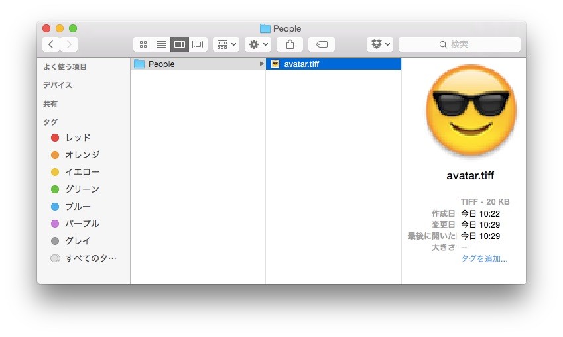The width and height of the screenshot is (563, 337).
Task: Open the item arrangement dropdown
Action: pos(226,44)
